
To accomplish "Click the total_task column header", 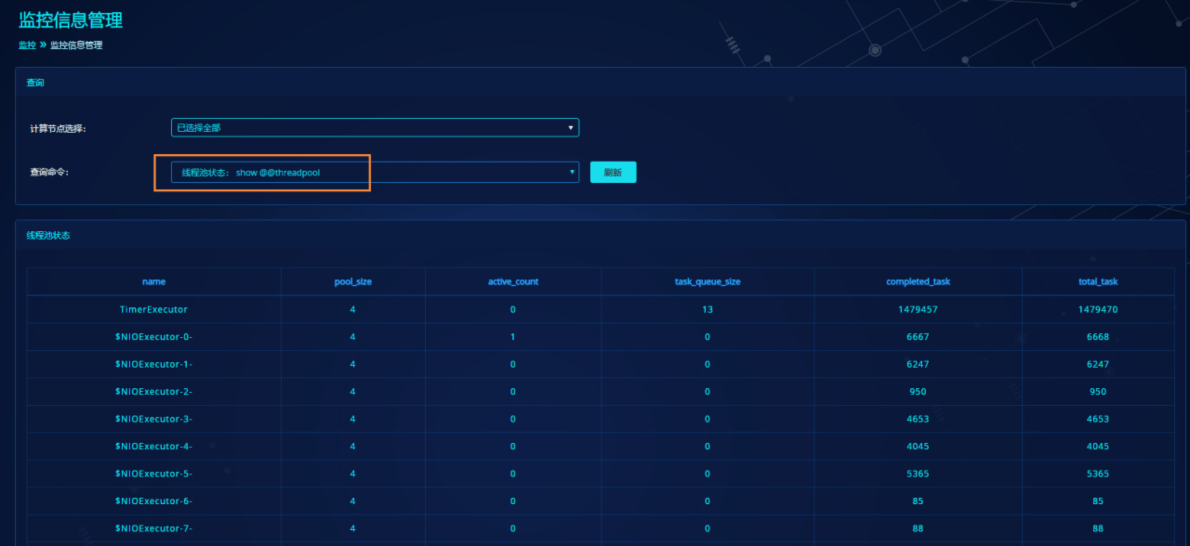I will pos(1097,281).
